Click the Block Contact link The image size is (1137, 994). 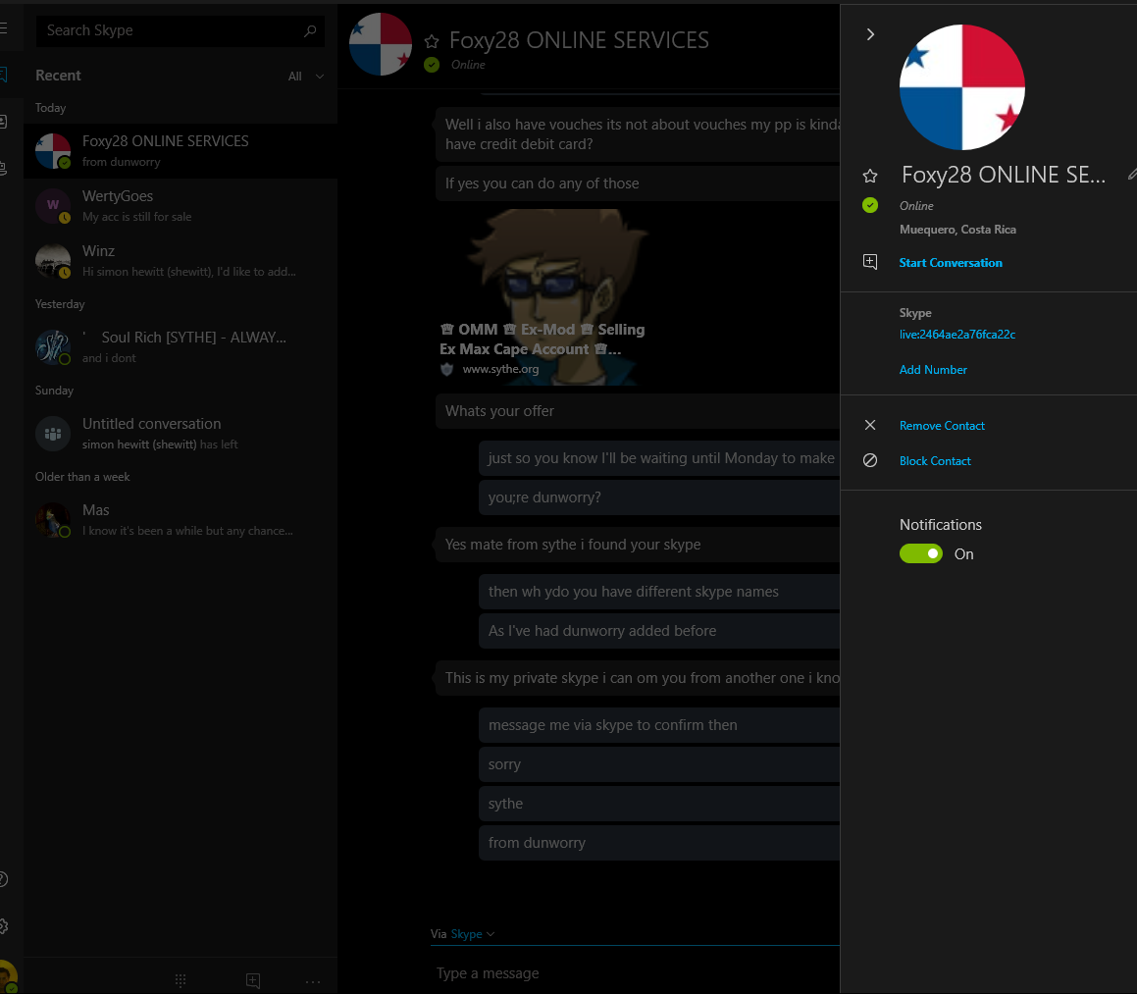[x=935, y=461]
